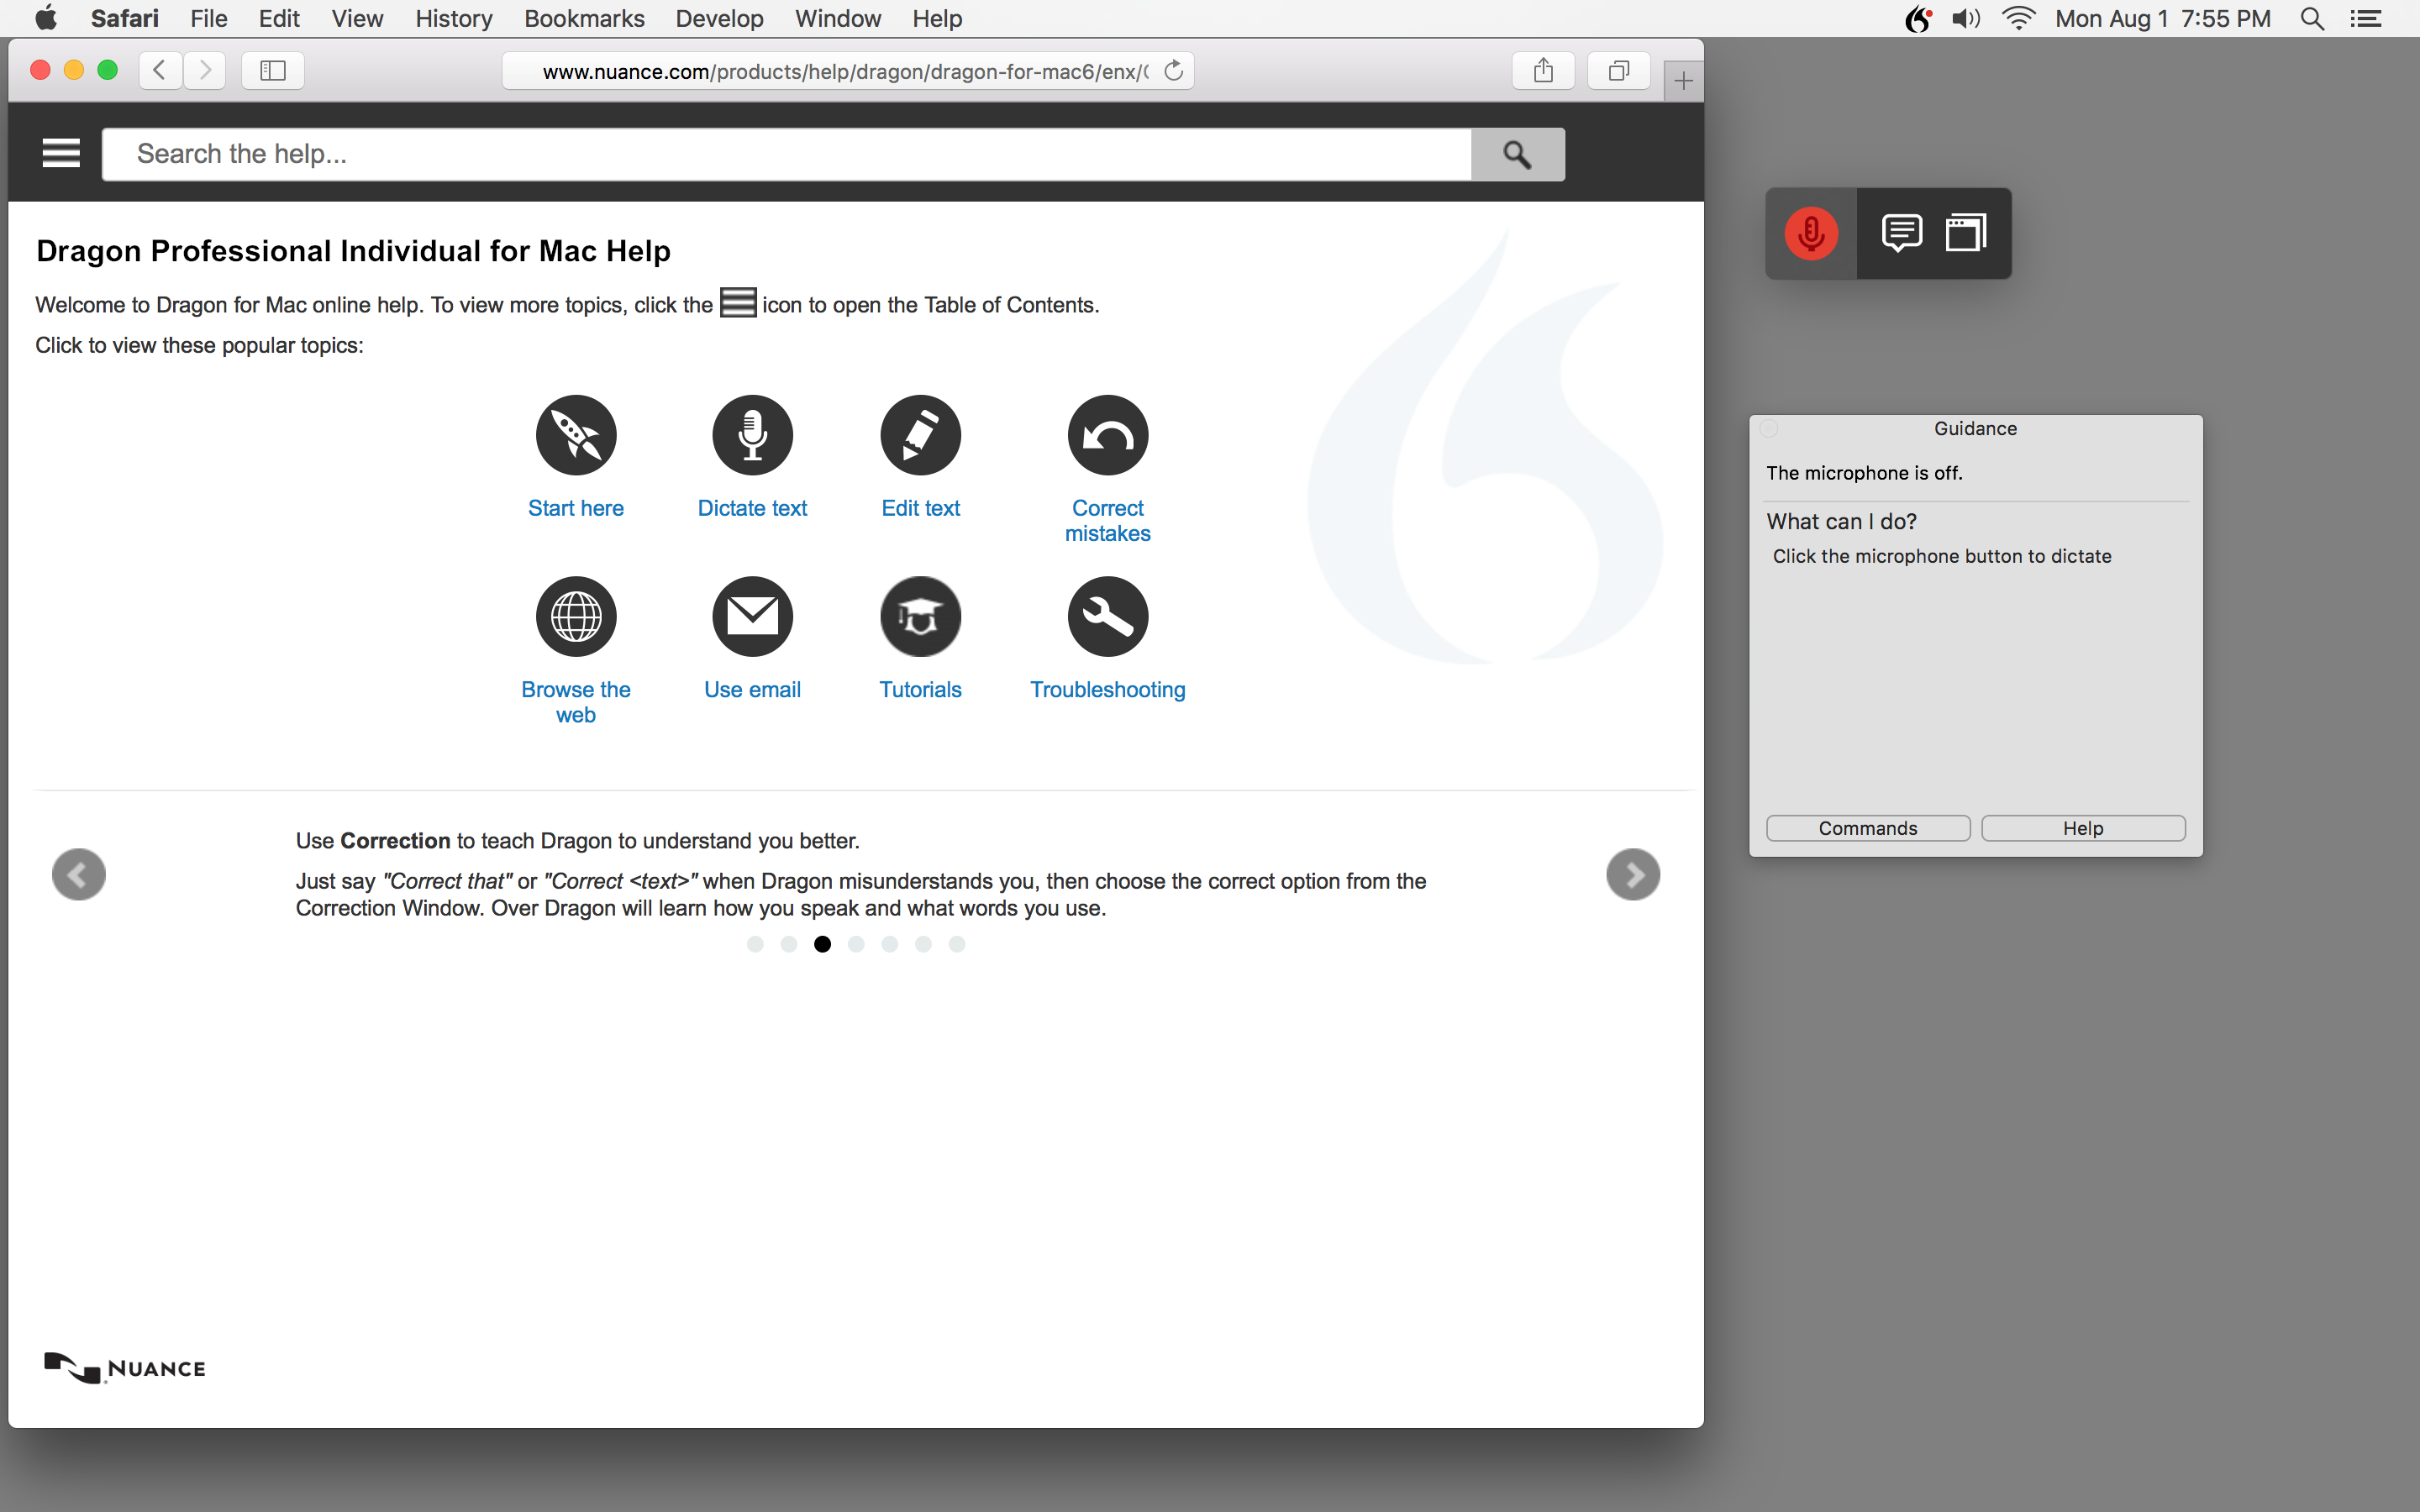Open the Bookmarks menu in menu bar
The height and width of the screenshot is (1512, 2420).
point(584,18)
